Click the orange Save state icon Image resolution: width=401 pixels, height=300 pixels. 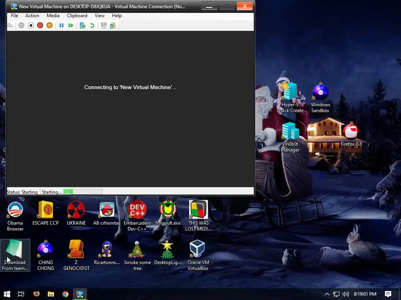(50, 25)
